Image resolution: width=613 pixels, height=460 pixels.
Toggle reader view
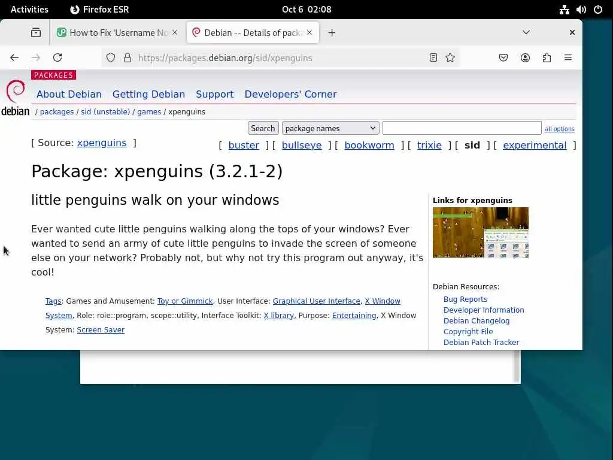click(x=433, y=58)
